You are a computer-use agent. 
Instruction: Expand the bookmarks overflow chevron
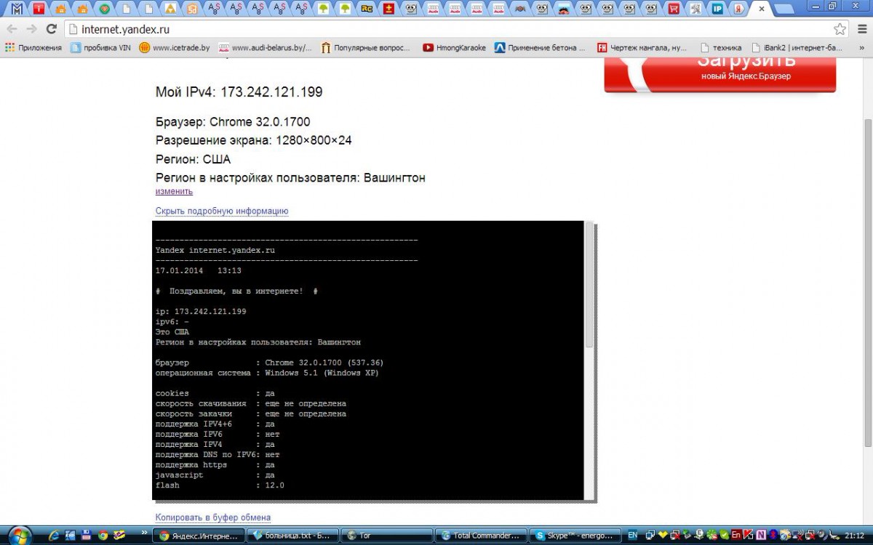tap(863, 47)
